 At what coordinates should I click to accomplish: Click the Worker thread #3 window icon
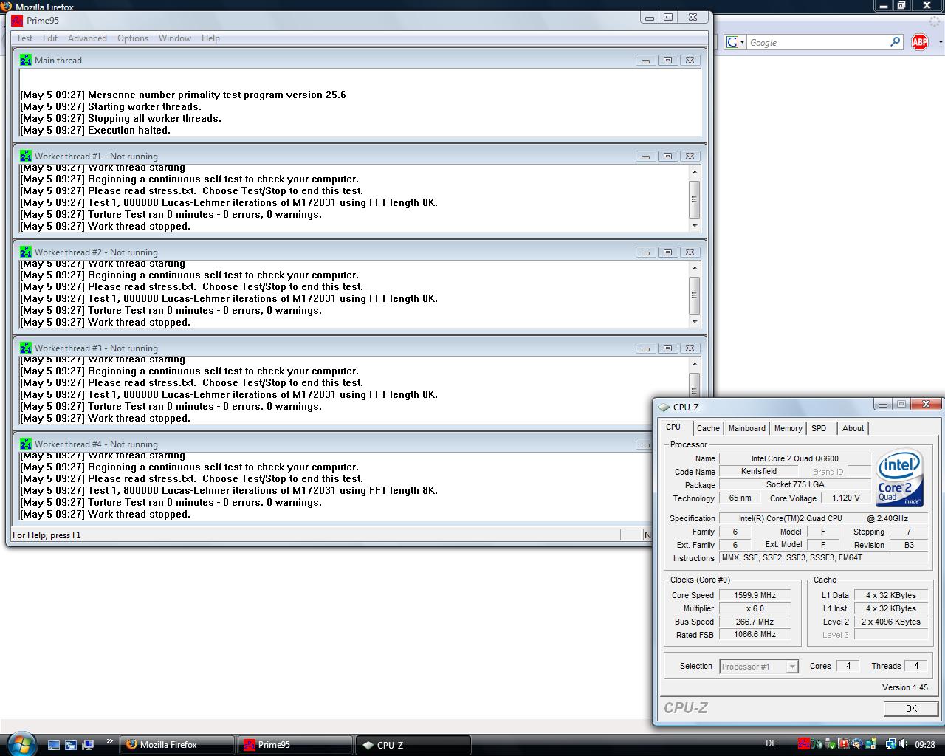click(x=26, y=348)
